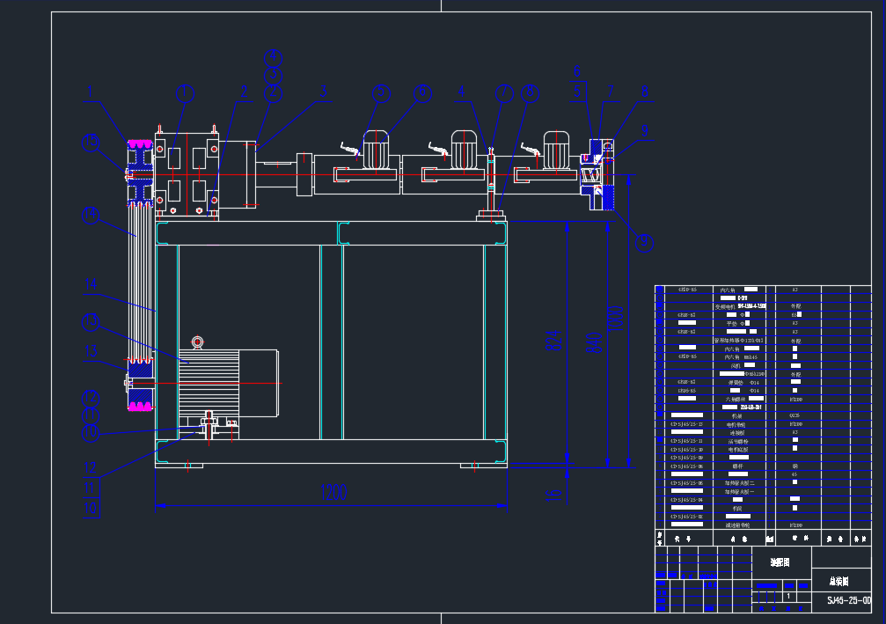Select circled balloon number 15
The width and height of the screenshot is (886, 624).
click(91, 143)
